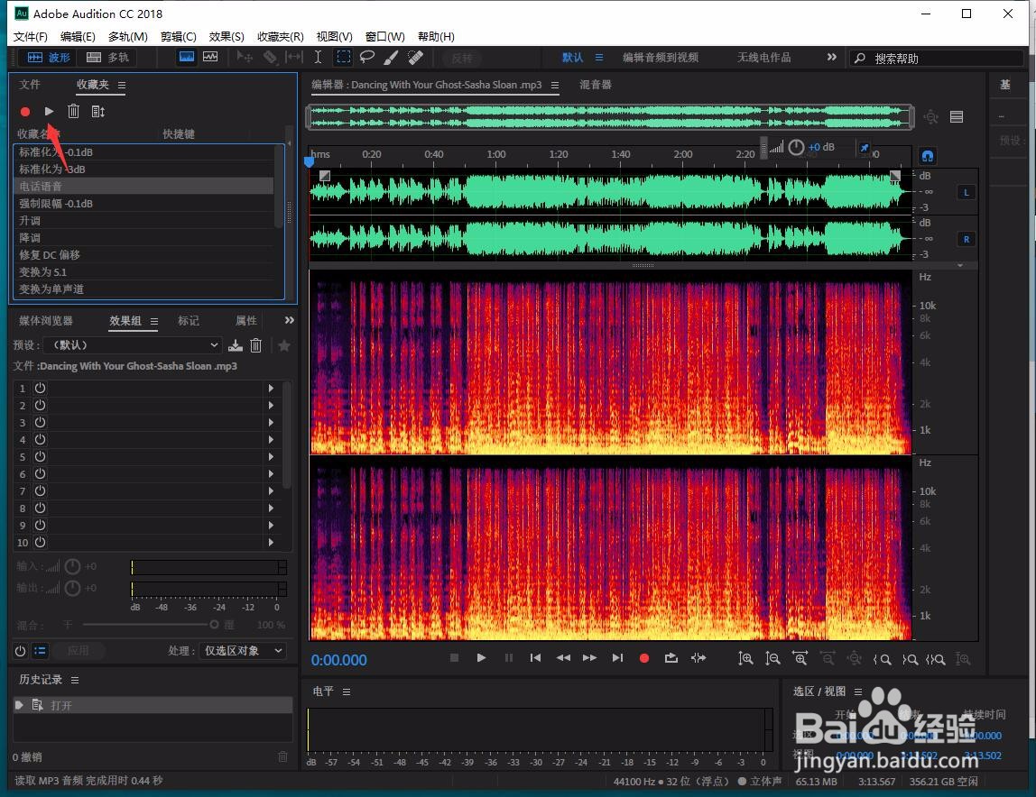Screen dimensions: 1036x797
Task: Open the 收藏夹 panel menu
Action: (x=122, y=85)
